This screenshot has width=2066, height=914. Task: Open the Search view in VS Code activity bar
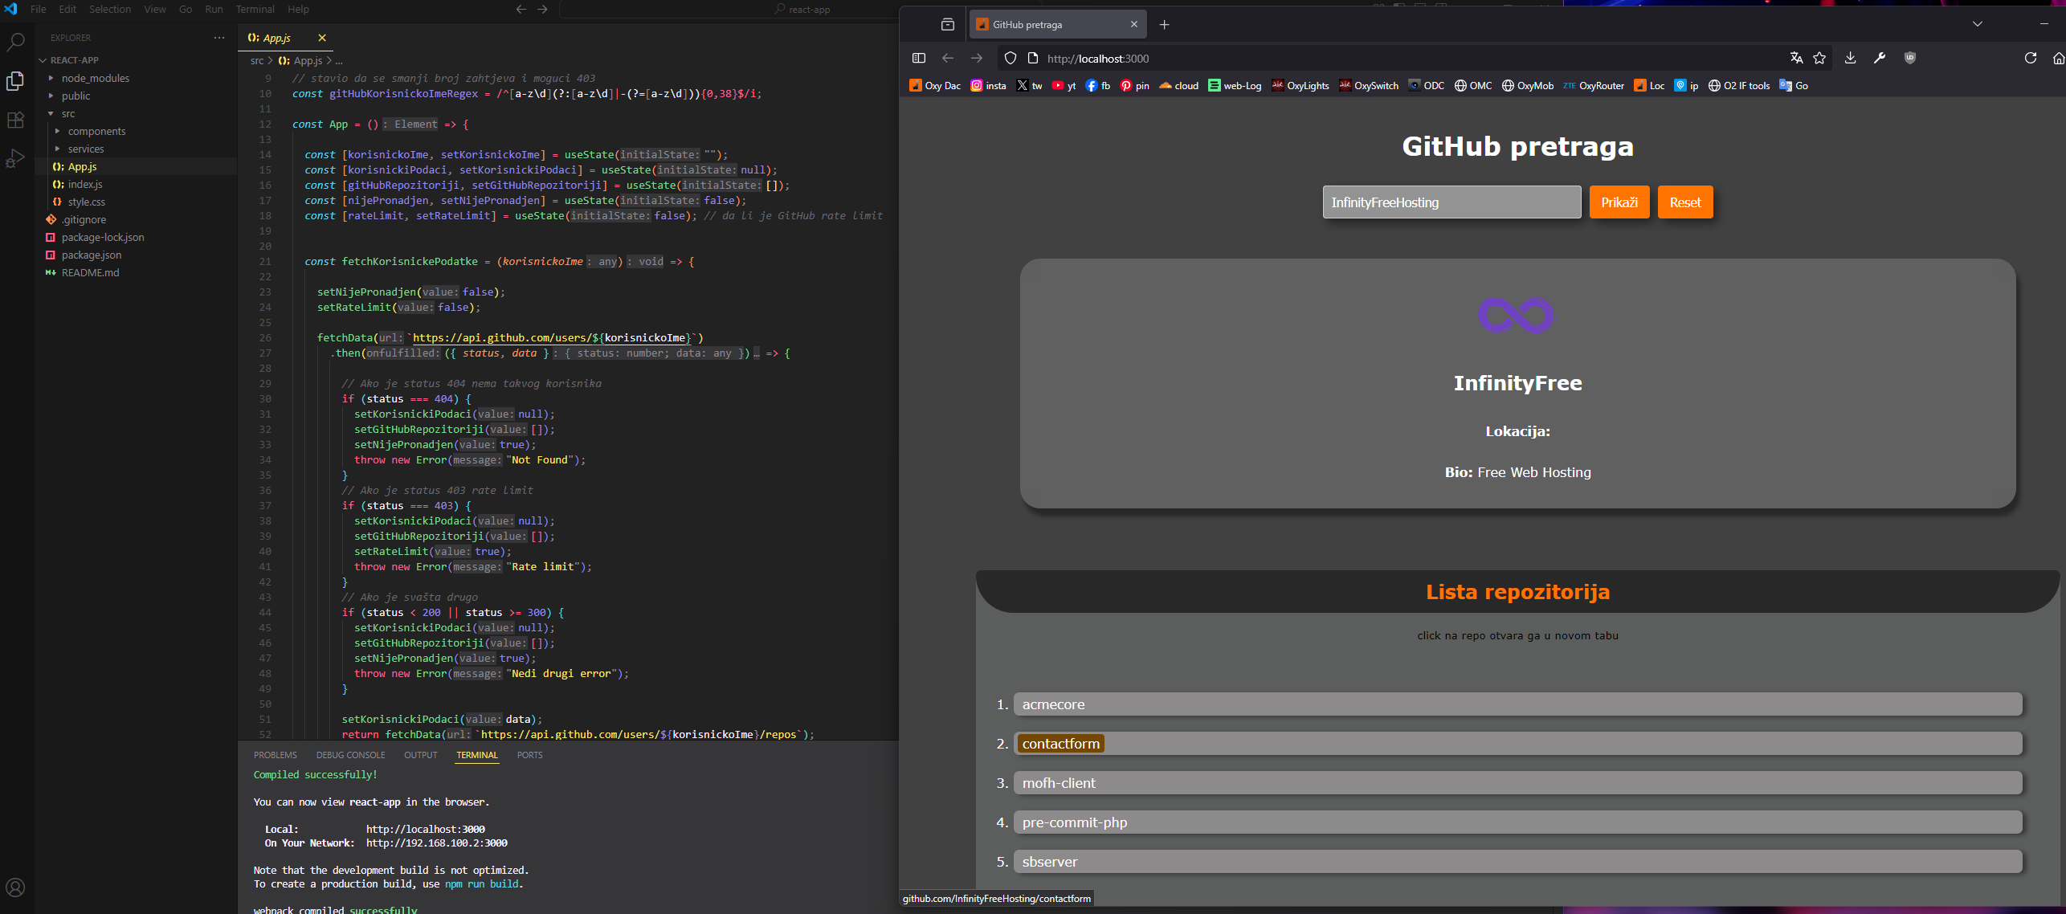click(15, 42)
